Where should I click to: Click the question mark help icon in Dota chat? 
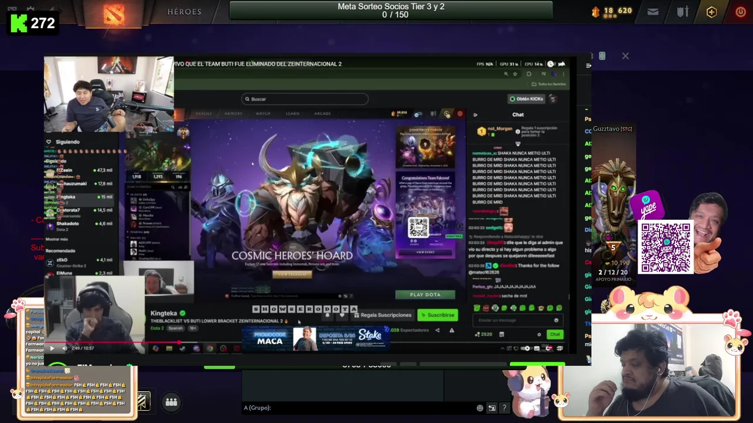coord(504,408)
